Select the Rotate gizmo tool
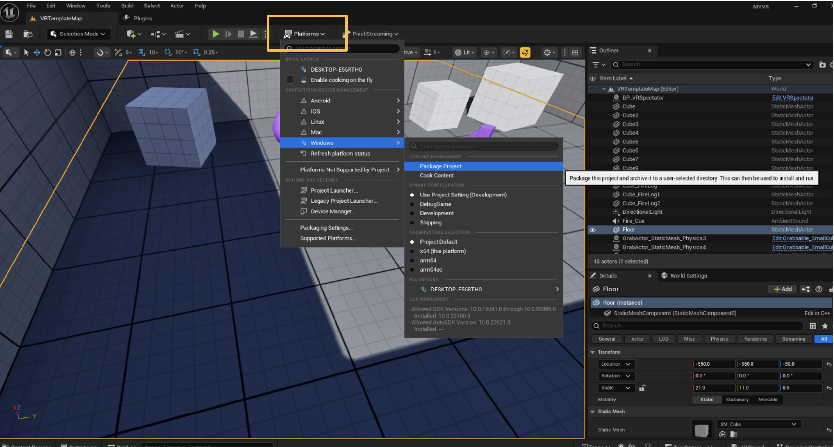 (48, 52)
